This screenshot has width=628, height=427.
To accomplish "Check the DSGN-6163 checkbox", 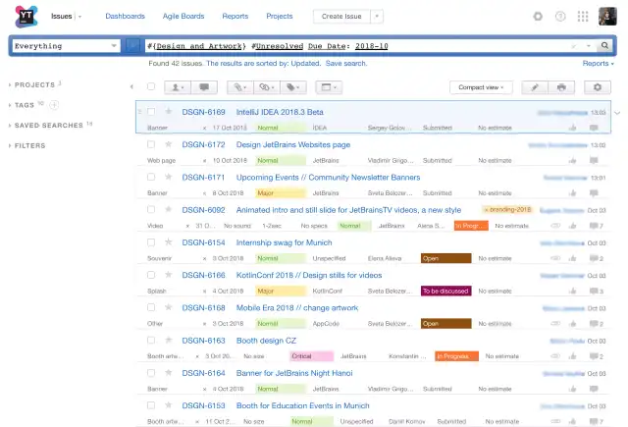I will click(151, 340).
